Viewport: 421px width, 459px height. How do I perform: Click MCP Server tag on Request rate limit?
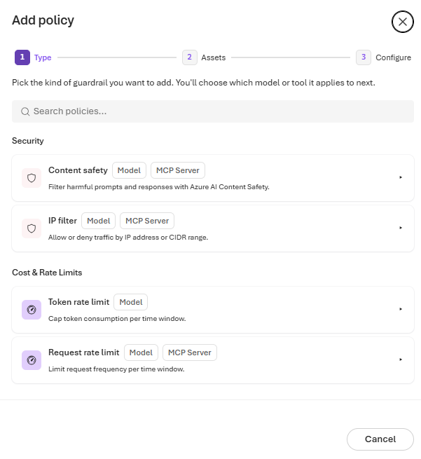190,352
